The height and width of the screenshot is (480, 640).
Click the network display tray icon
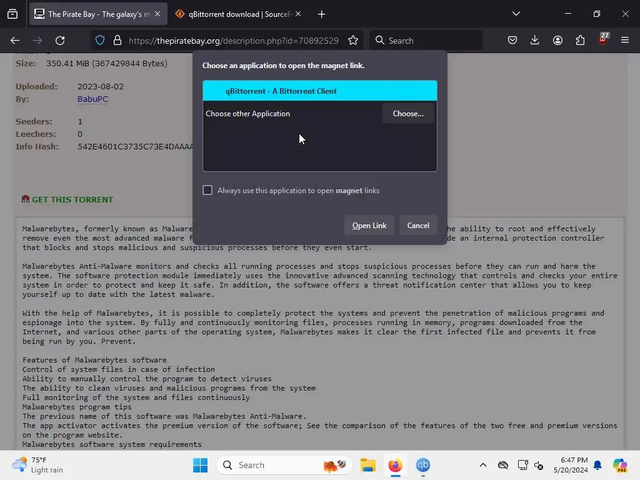pyautogui.click(x=522, y=465)
